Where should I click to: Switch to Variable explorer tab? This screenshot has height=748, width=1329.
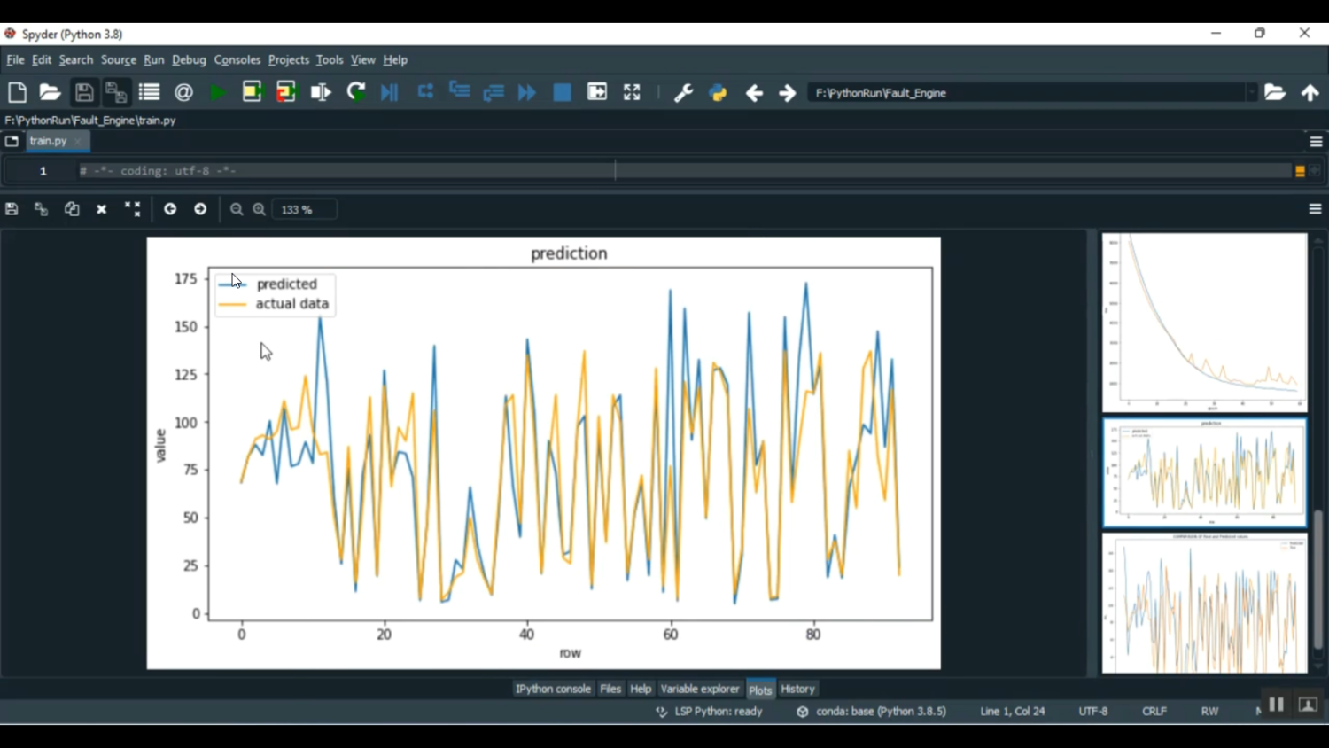699,689
